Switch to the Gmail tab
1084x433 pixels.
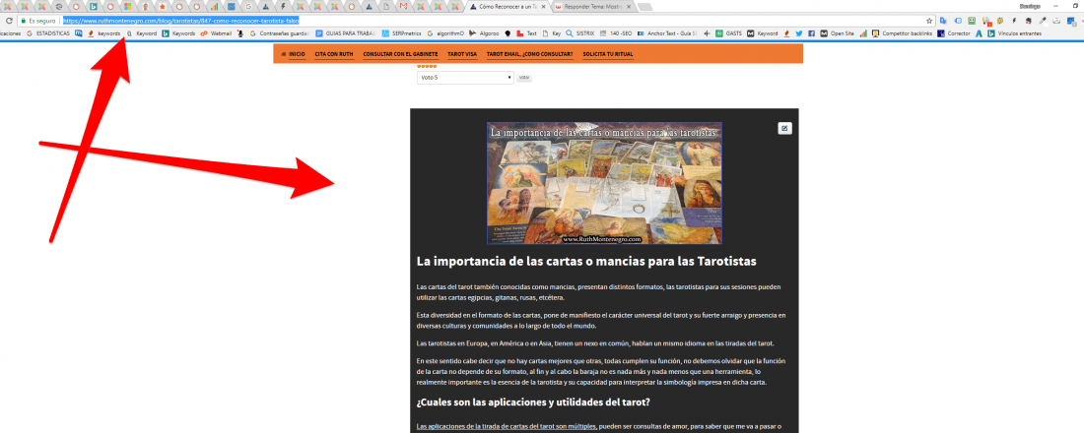pyautogui.click(x=403, y=7)
